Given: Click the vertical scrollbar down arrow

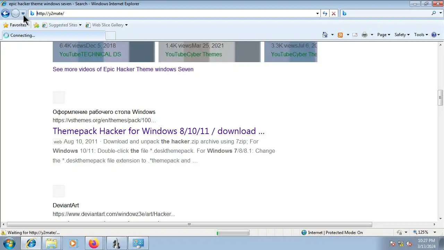Looking at the screenshot, I should coord(440,219).
